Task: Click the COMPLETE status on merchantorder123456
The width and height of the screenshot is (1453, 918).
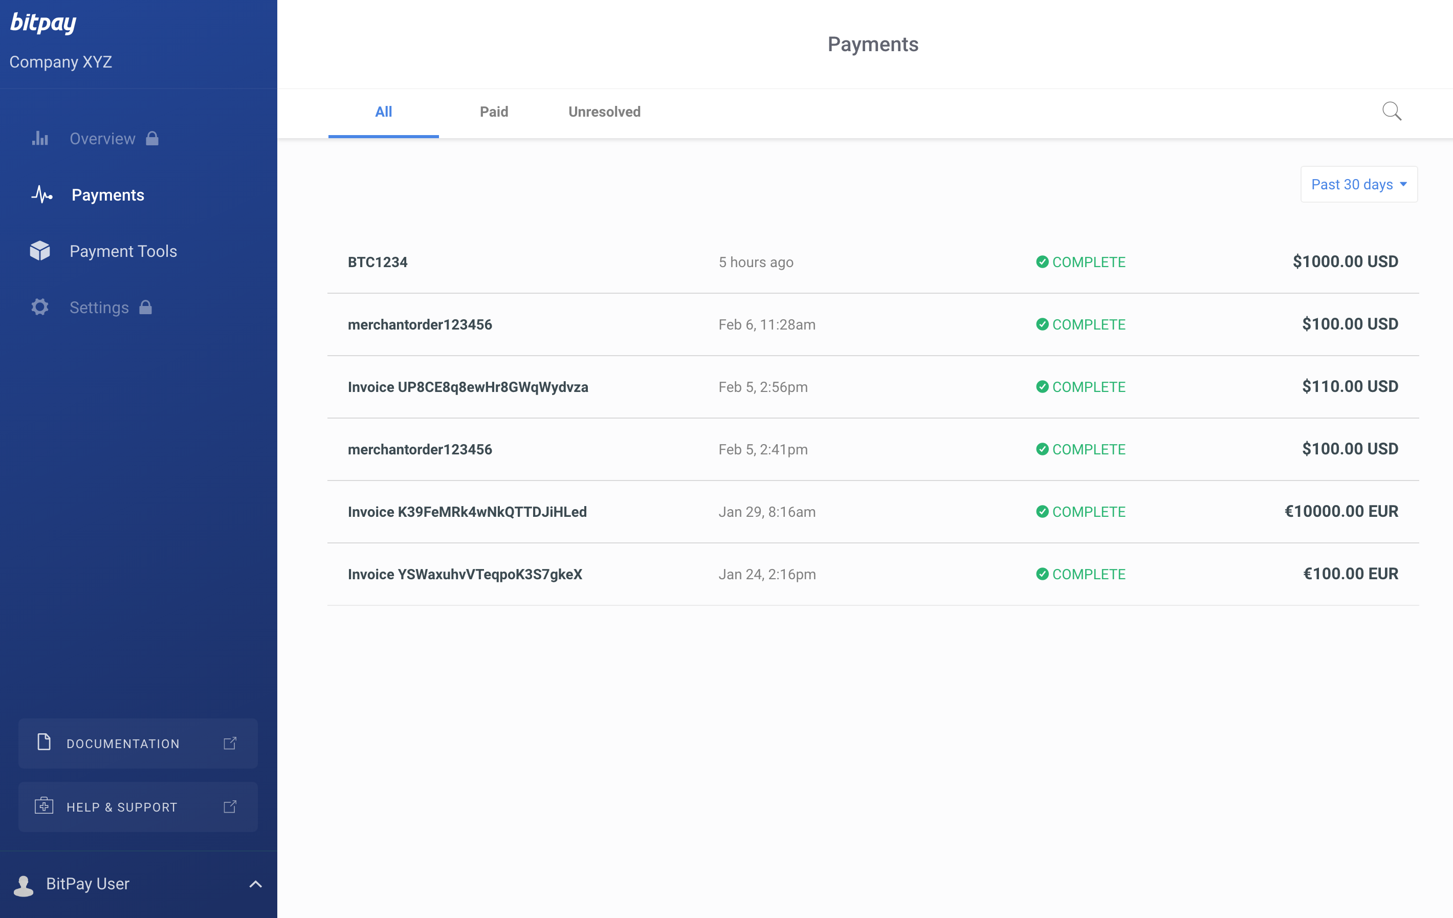Action: click(1080, 323)
